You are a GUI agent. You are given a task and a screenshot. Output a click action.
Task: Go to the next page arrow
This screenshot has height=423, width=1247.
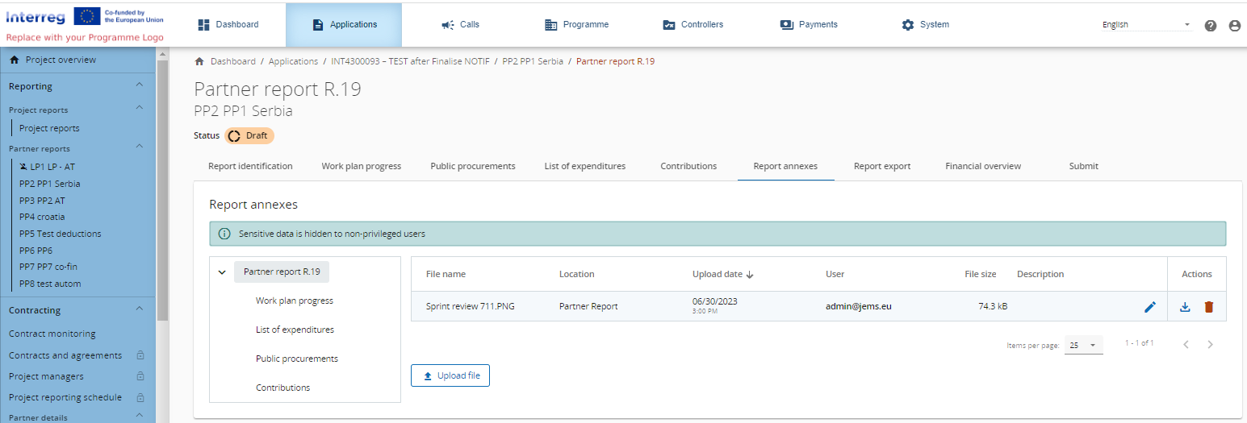tap(1210, 345)
